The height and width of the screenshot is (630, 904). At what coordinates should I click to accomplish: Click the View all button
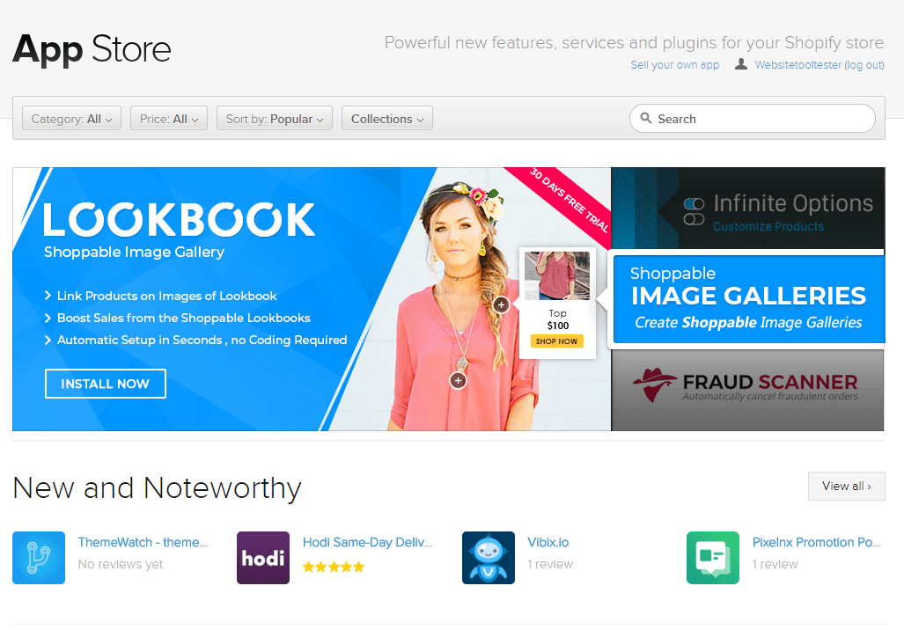tap(847, 486)
